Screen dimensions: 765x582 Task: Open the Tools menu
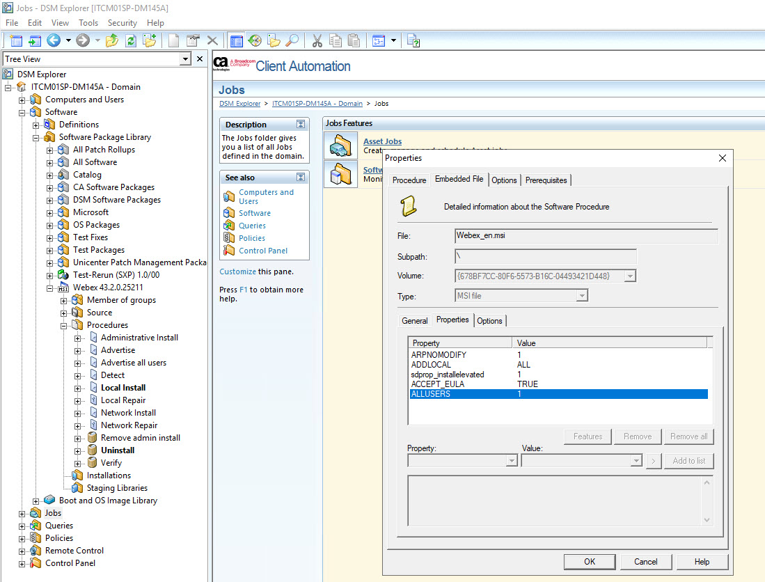(88, 23)
